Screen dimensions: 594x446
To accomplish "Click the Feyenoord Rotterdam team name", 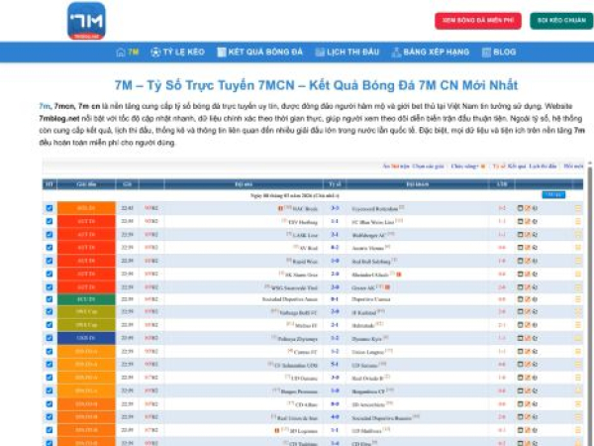I will coord(374,208).
